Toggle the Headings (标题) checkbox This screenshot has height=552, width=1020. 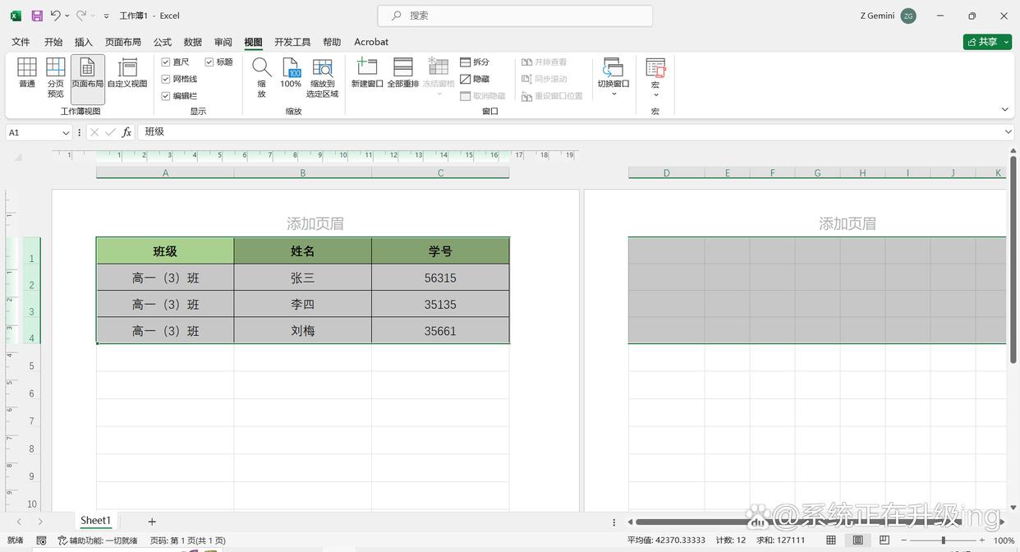209,62
